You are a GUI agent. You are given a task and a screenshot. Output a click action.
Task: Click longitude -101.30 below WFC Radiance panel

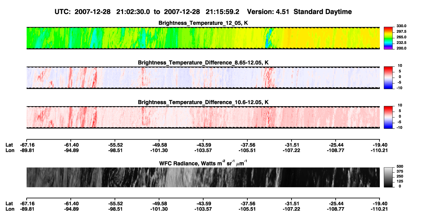[x=159, y=209]
